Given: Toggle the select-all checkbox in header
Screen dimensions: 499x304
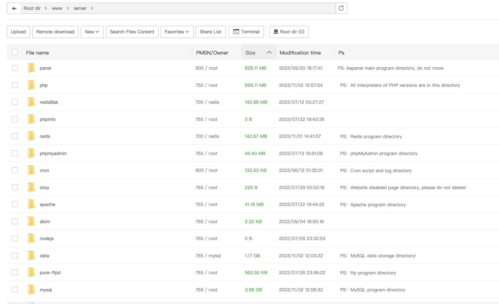Looking at the screenshot, I should point(15,52).
